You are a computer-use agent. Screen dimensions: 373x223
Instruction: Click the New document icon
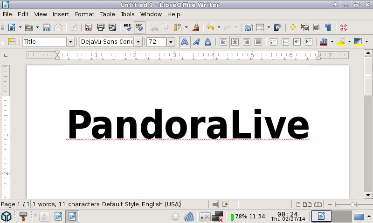pos(12,27)
